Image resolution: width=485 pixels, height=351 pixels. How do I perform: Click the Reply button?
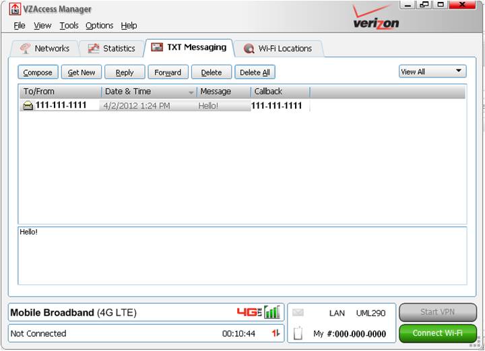125,72
